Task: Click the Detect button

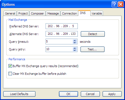Action: [93, 34]
